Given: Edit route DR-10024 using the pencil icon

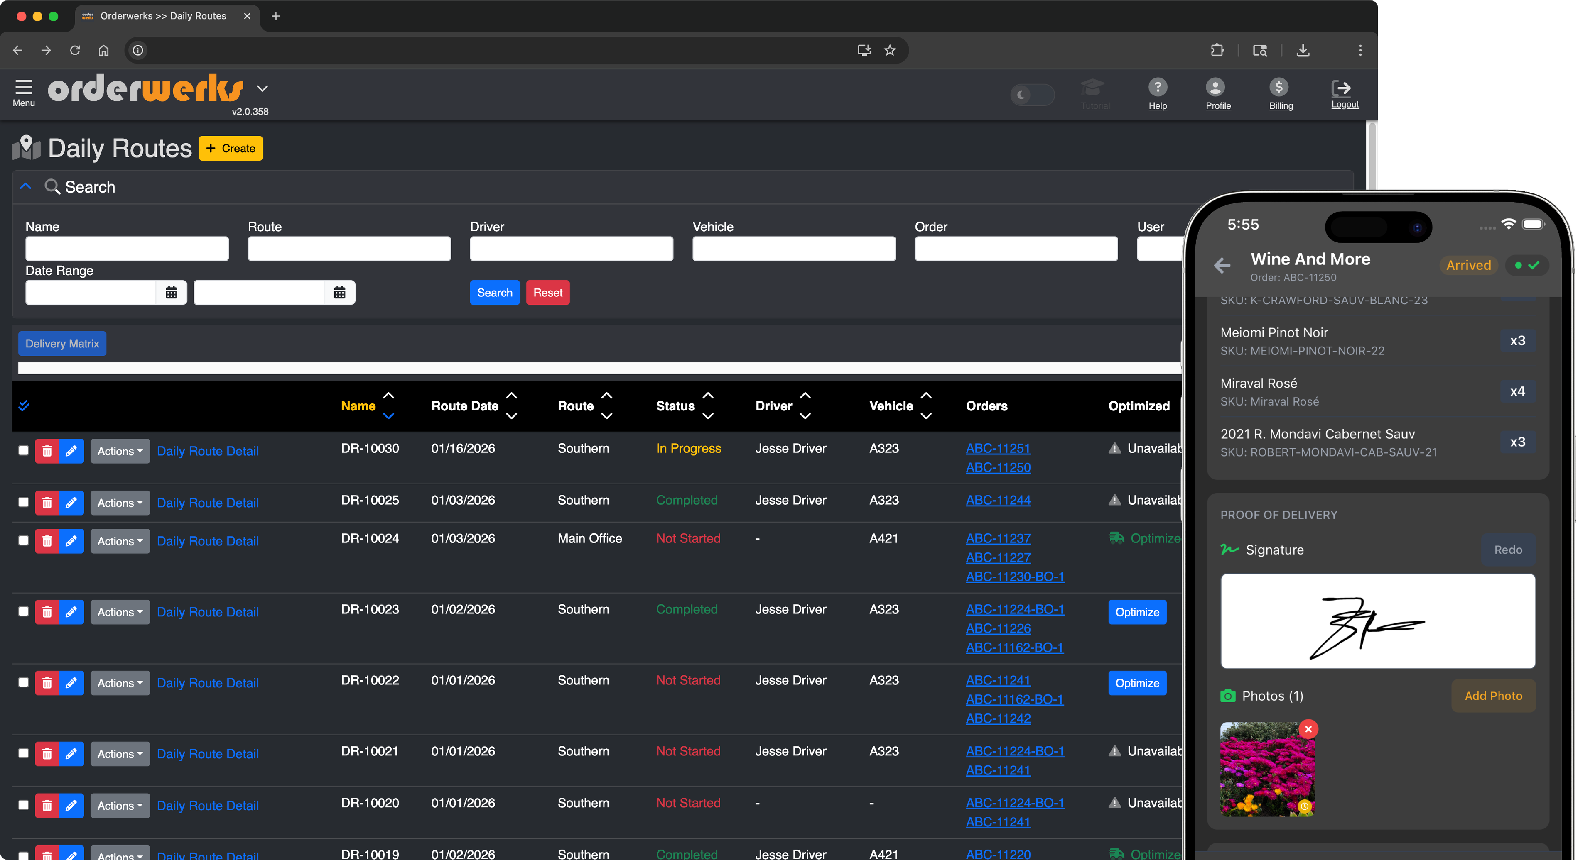Looking at the screenshot, I should click(71, 541).
